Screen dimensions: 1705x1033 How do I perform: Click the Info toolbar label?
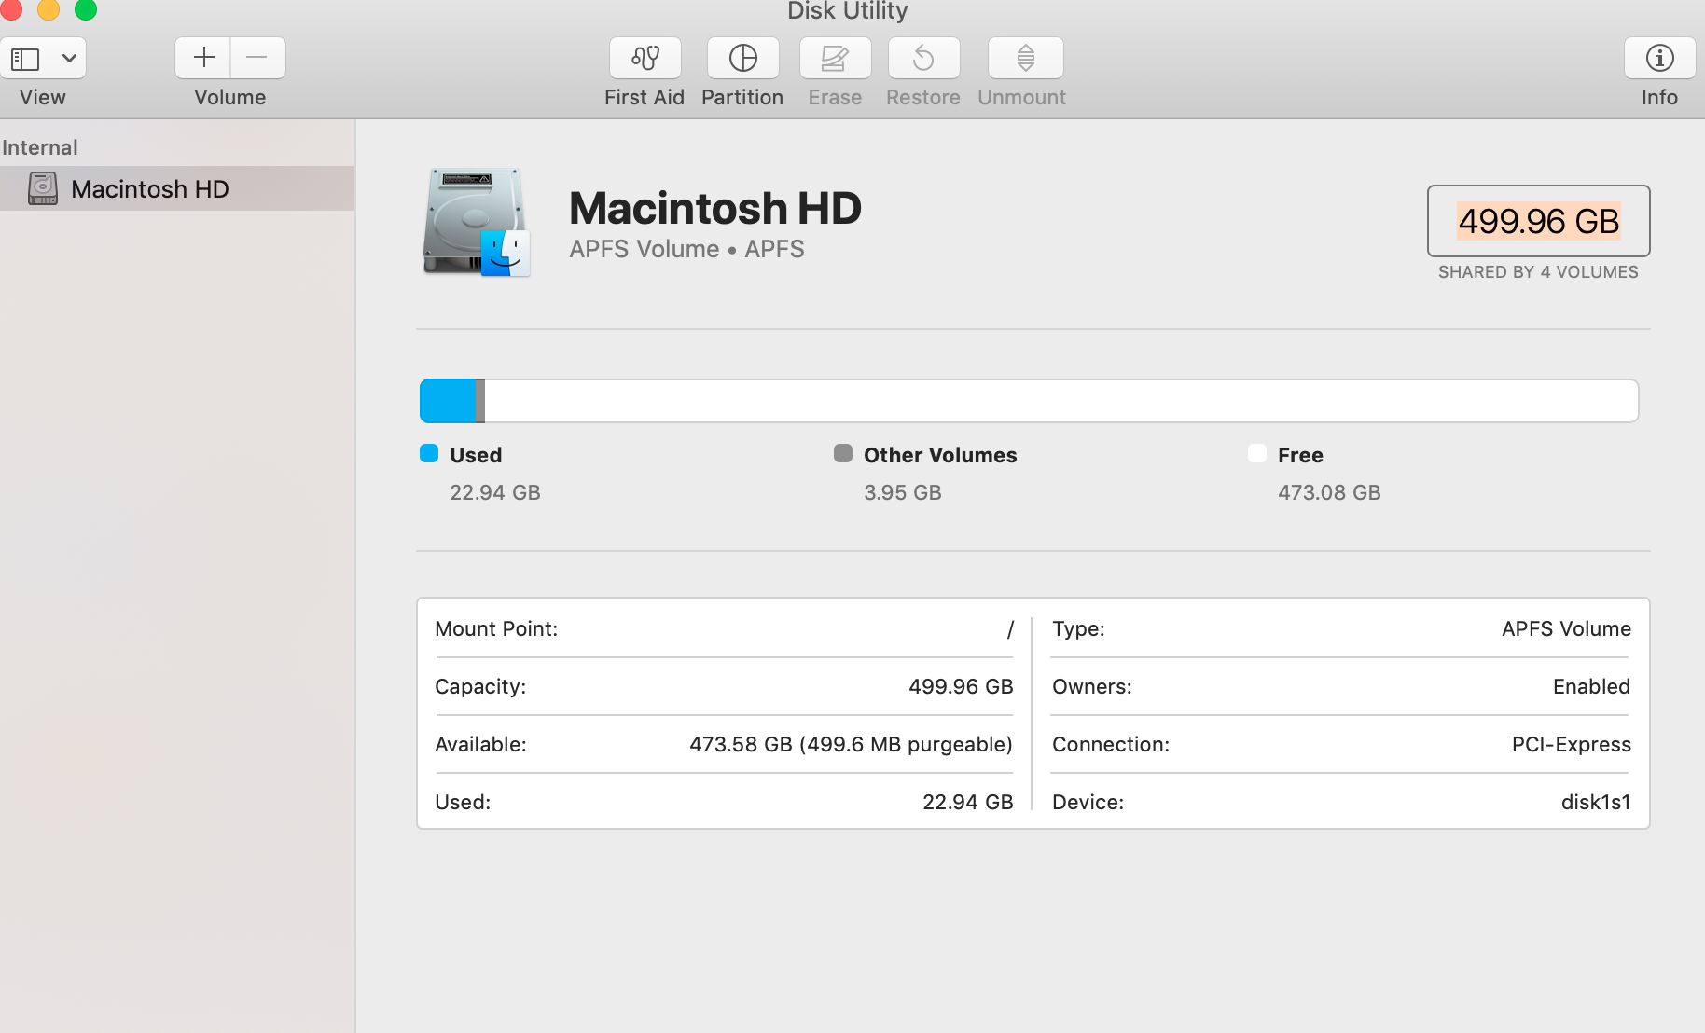tap(1659, 97)
